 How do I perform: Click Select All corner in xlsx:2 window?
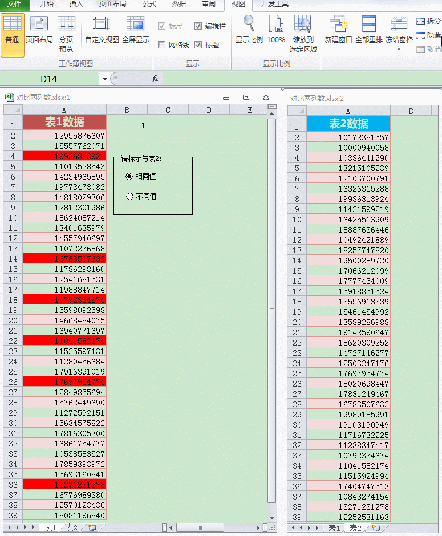[297, 111]
